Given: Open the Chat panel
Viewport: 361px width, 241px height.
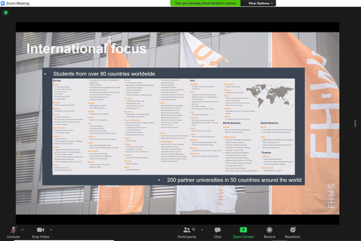Looking at the screenshot, I should pyautogui.click(x=217, y=232).
